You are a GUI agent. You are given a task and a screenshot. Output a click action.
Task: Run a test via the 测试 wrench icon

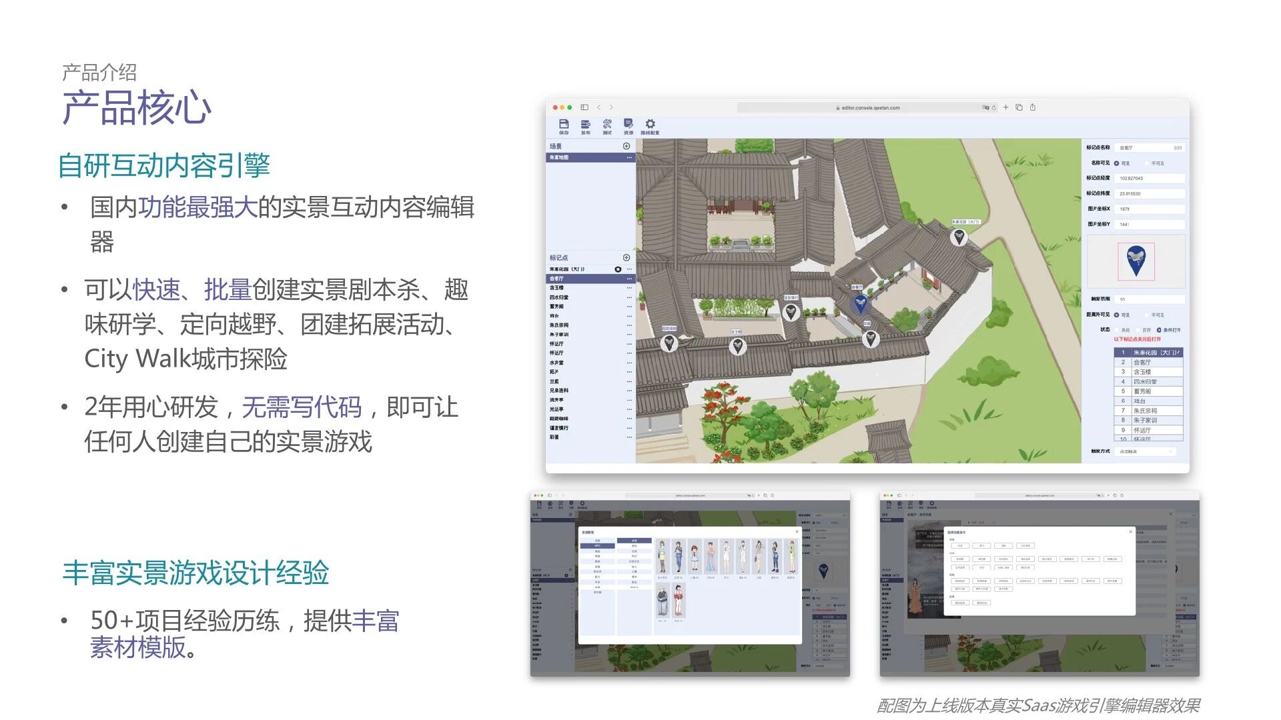tap(607, 125)
